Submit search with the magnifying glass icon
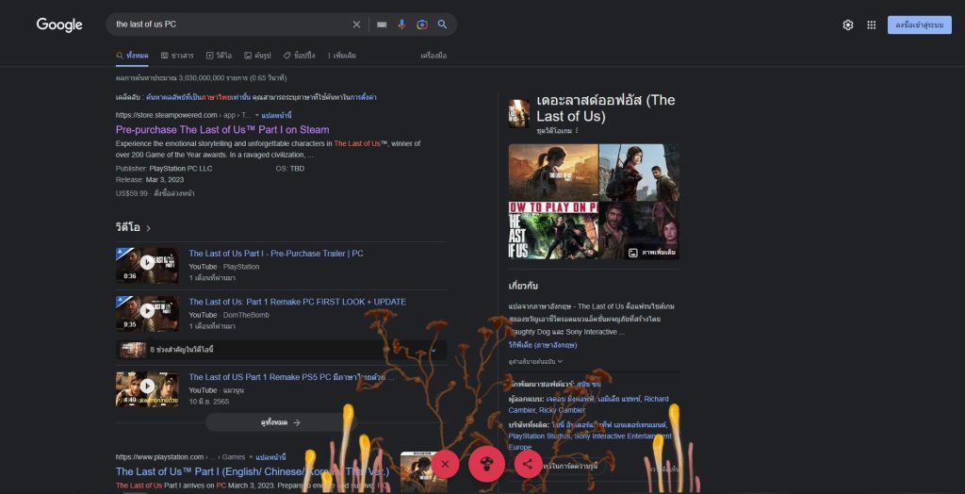This screenshot has height=494, width=965. 443,25
